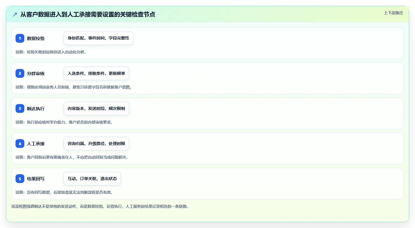Click the heading 从客户数据进入到人工承接需要设置的关键检查节点
Image resolution: width=415 pixels, height=228 pixels.
tap(88, 14)
